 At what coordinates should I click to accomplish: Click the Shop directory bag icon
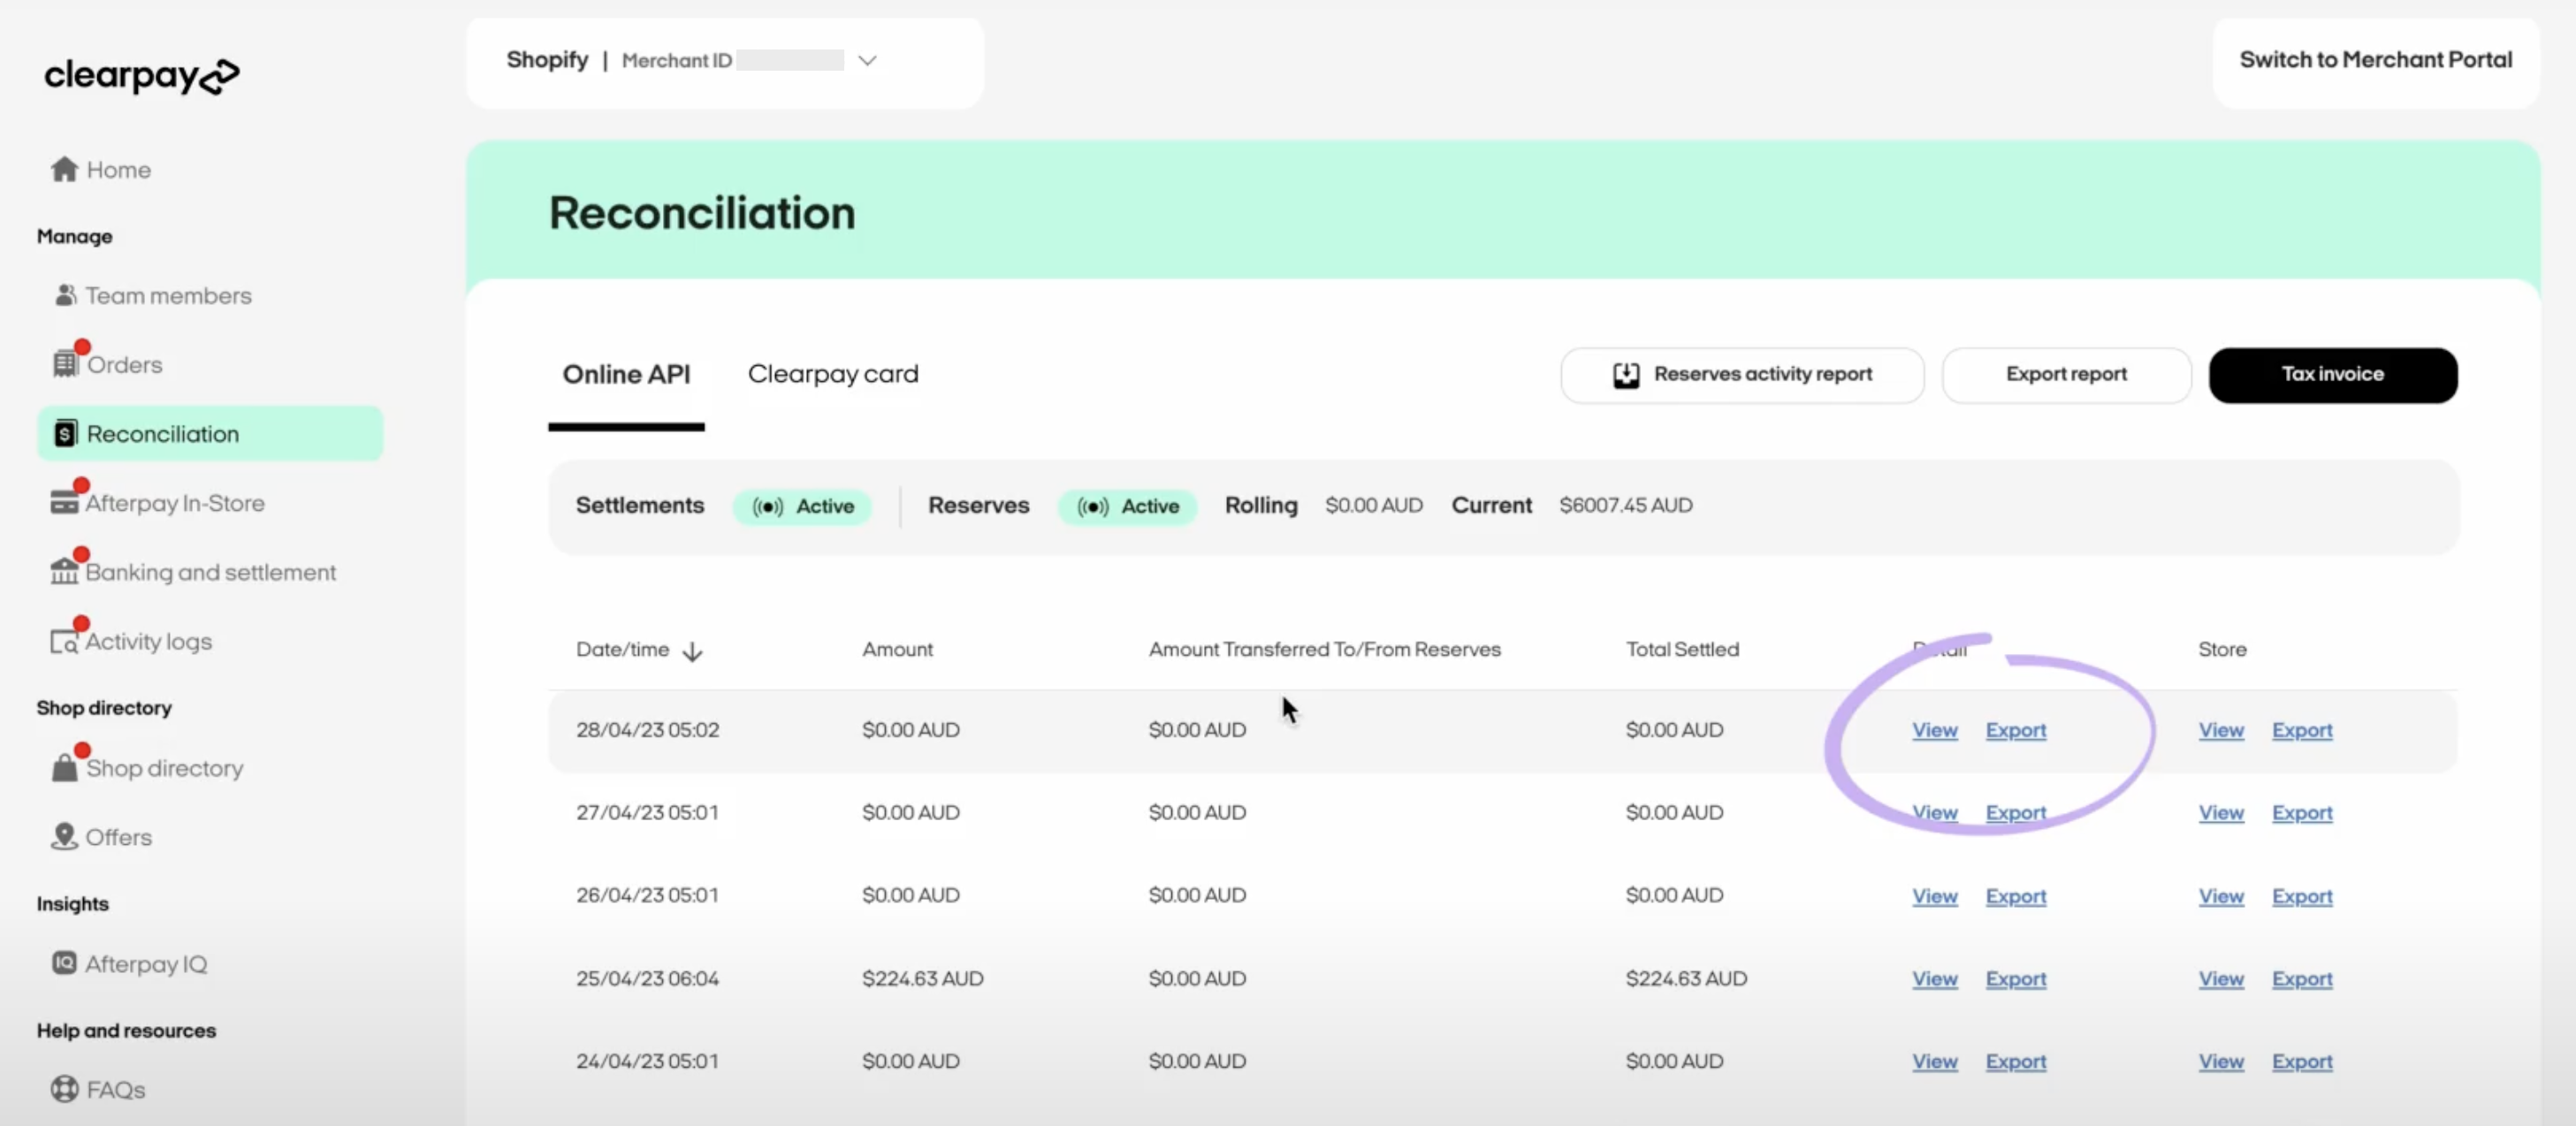pos(66,766)
